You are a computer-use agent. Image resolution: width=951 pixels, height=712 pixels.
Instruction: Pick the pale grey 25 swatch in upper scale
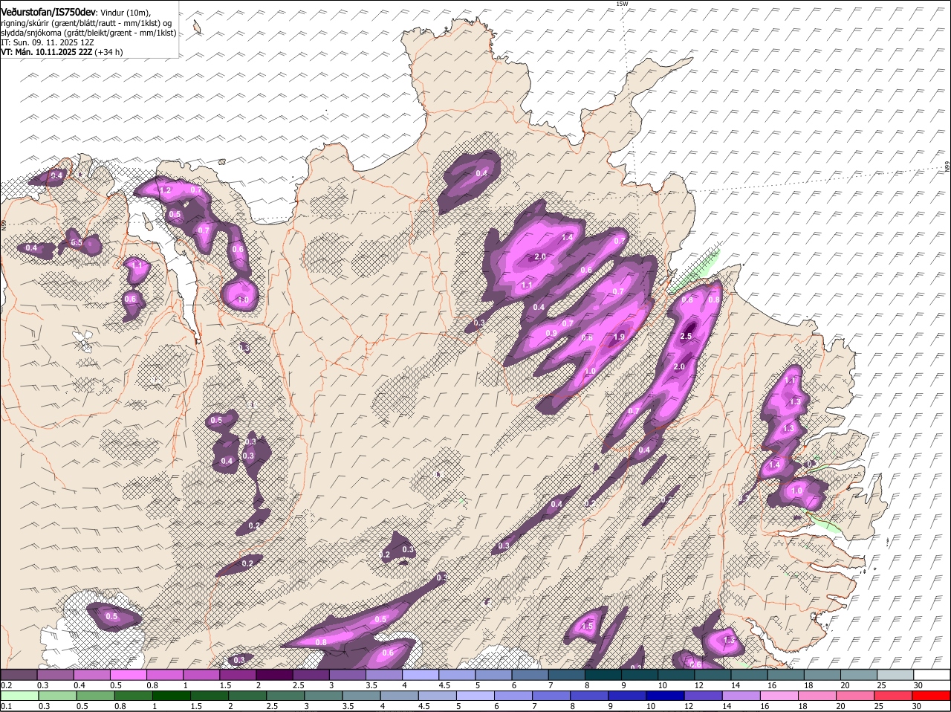896,674
